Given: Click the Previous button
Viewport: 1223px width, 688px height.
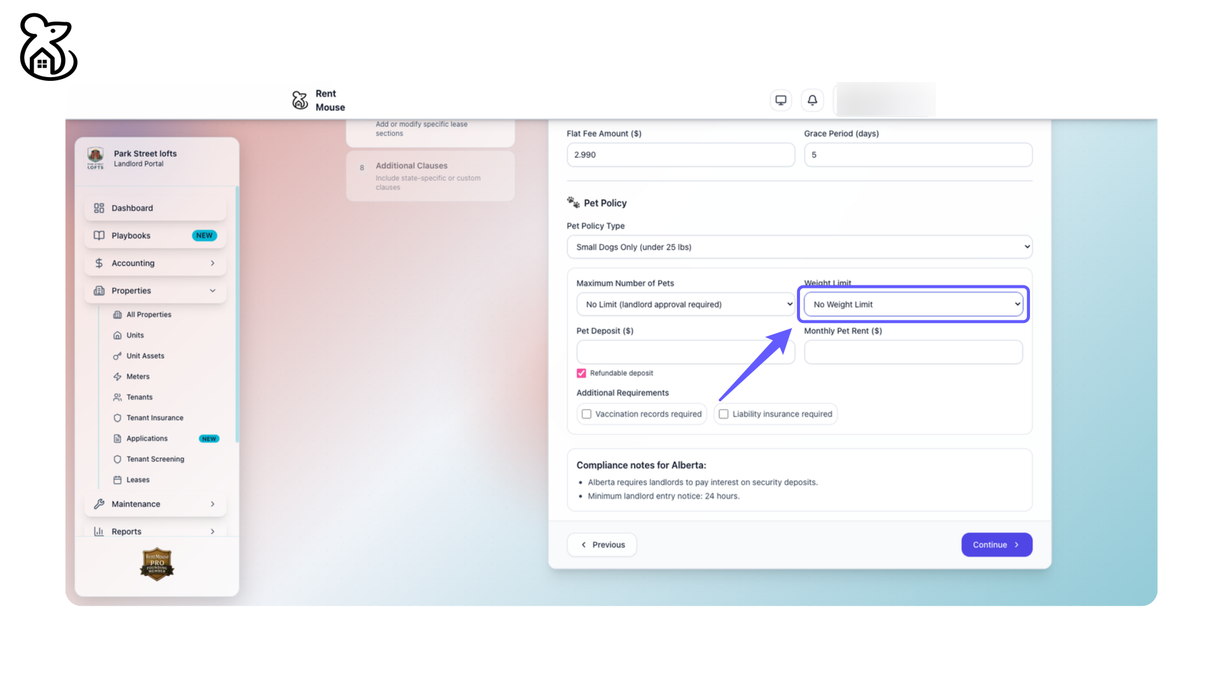Looking at the screenshot, I should click(x=602, y=545).
